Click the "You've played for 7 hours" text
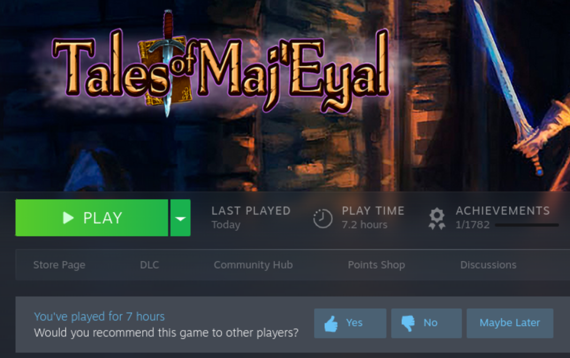 click(x=99, y=317)
